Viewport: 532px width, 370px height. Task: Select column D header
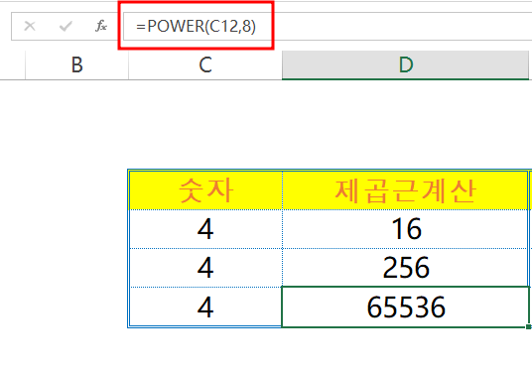405,65
